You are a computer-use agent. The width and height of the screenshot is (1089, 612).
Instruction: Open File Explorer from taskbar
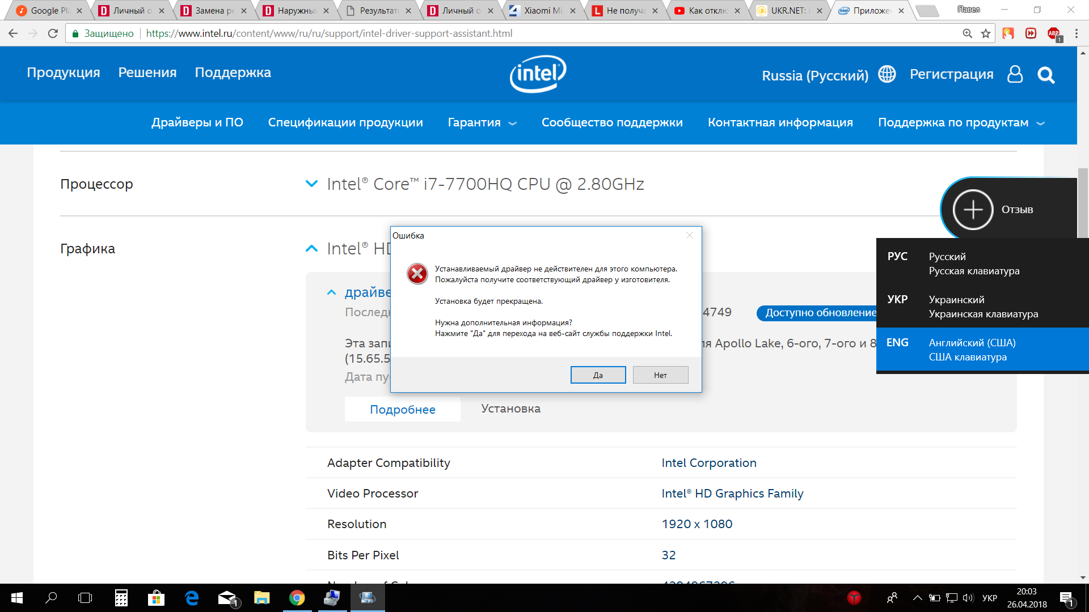point(261,598)
